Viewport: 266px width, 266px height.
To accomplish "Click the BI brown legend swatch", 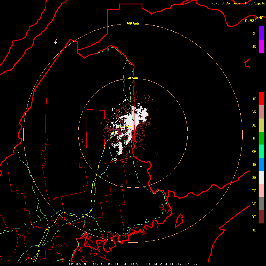I will pyautogui.click(x=261, y=217).
